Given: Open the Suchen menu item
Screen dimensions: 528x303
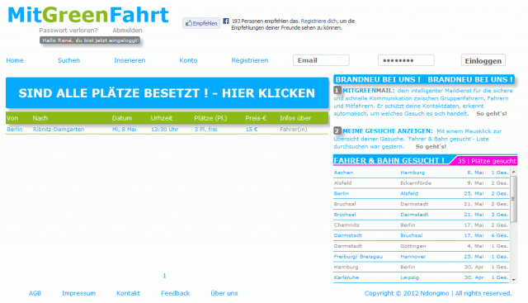Looking at the screenshot, I should [68, 60].
